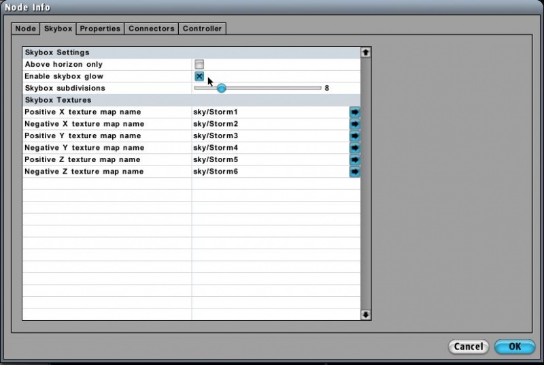Image resolution: width=544 pixels, height=365 pixels.
Task: Browse texture for Negative Z texture map
Action: coord(354,172)
